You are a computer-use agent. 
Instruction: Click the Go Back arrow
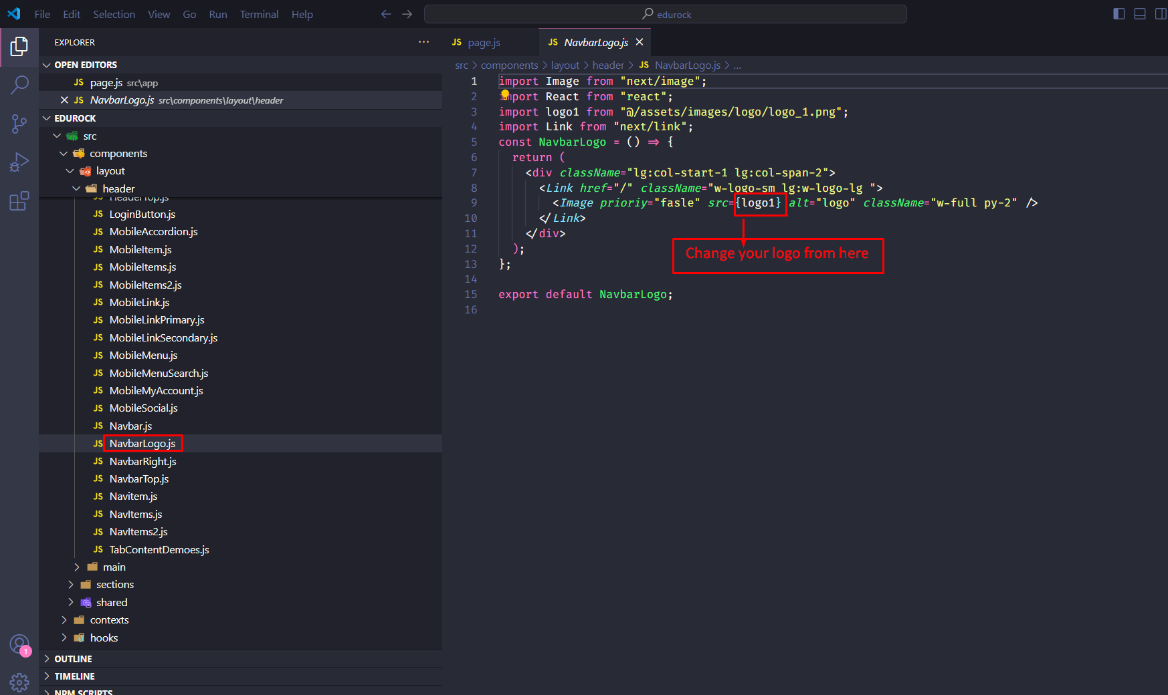click(386, 14)
